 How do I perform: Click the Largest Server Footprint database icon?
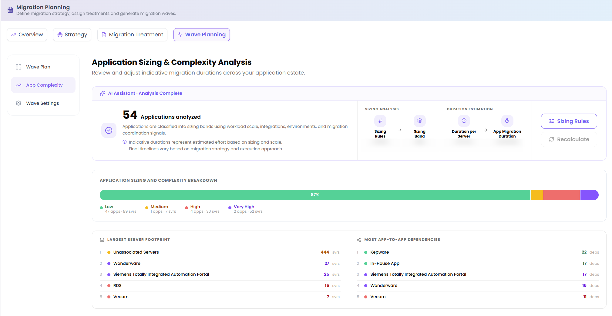tap(102, 240)
